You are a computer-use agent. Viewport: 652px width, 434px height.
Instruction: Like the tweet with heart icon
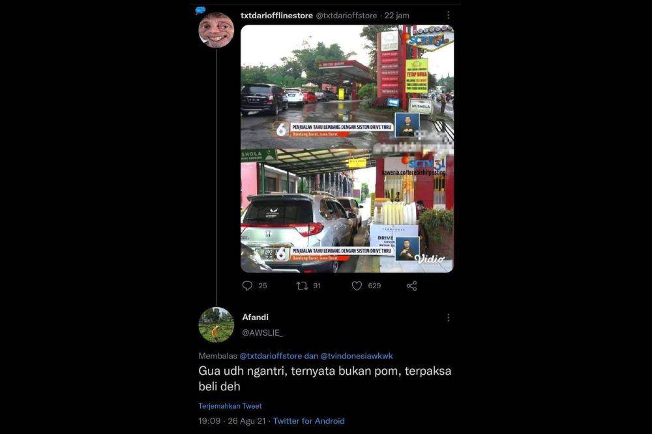(357, 286)
